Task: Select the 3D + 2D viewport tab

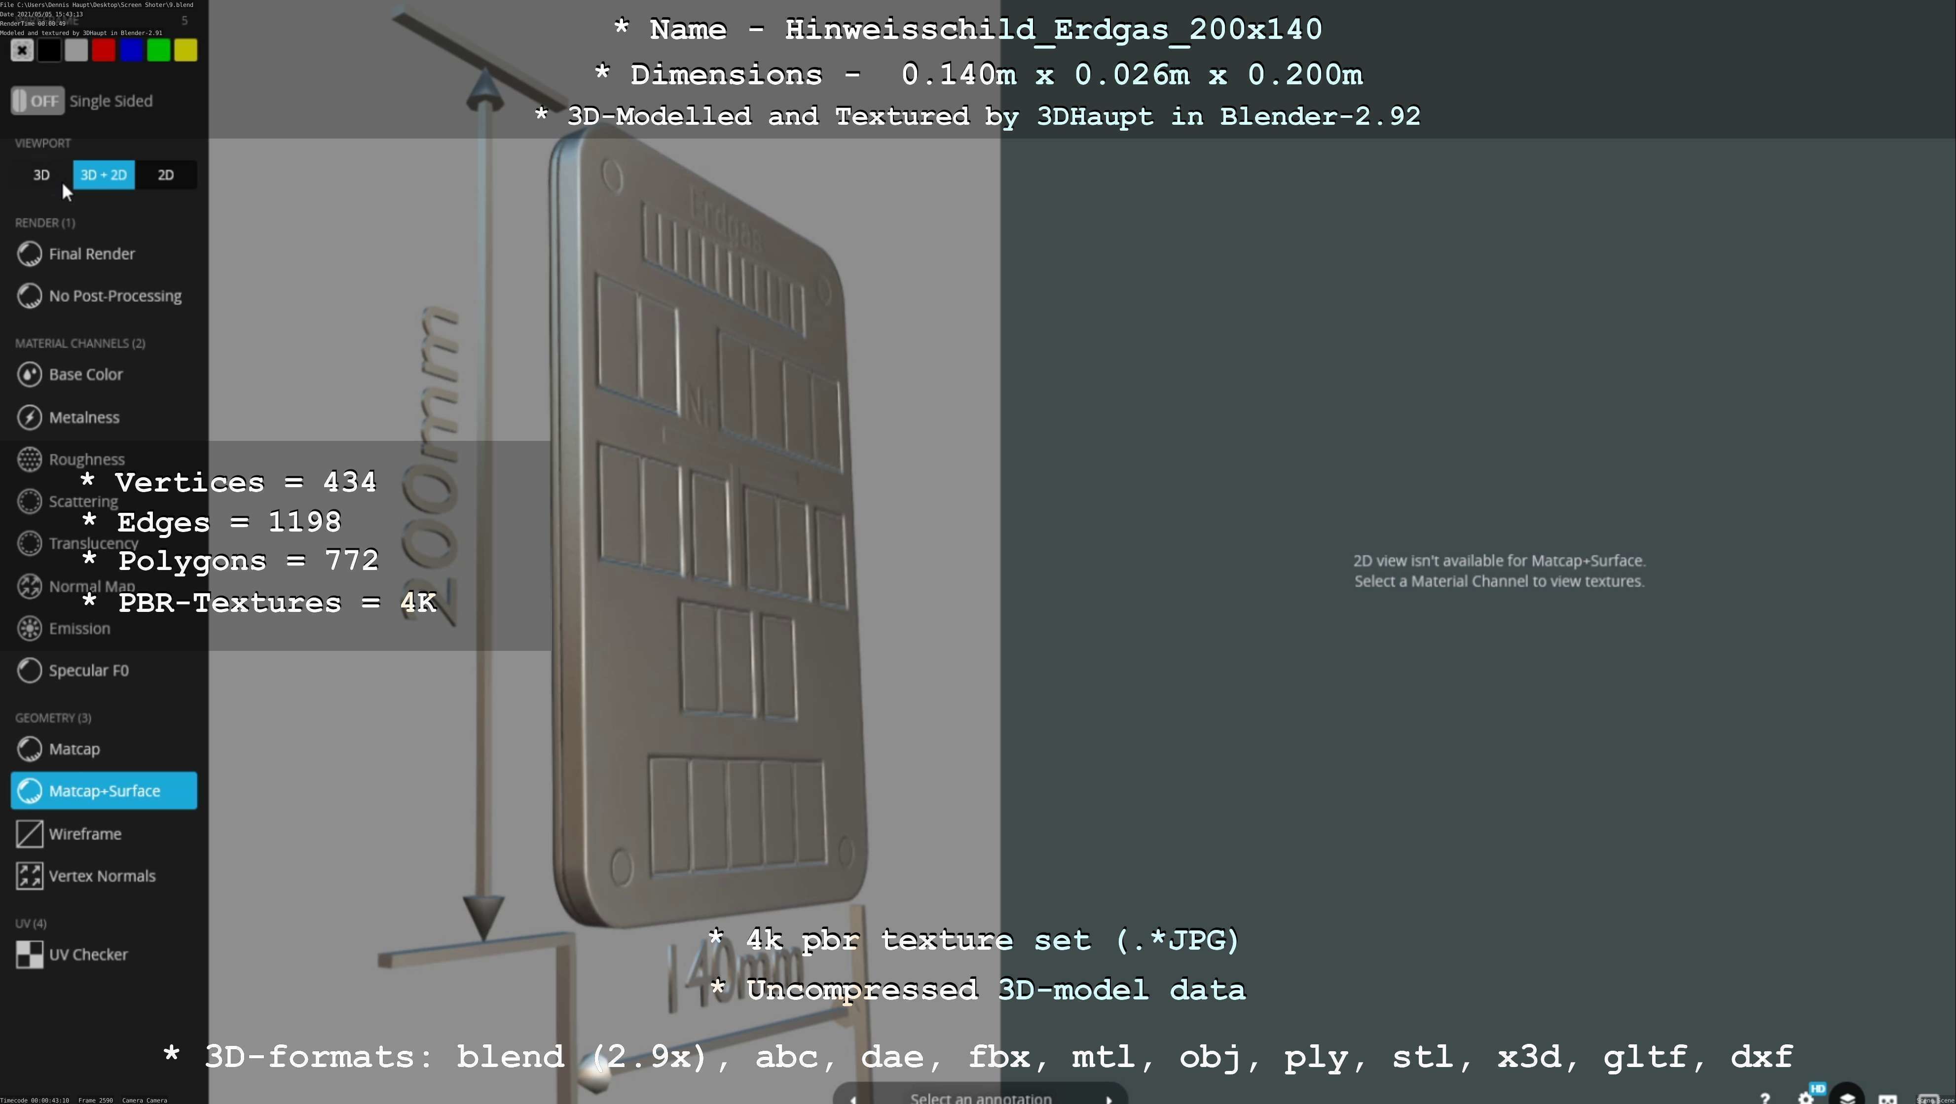Action: (104, 175)
